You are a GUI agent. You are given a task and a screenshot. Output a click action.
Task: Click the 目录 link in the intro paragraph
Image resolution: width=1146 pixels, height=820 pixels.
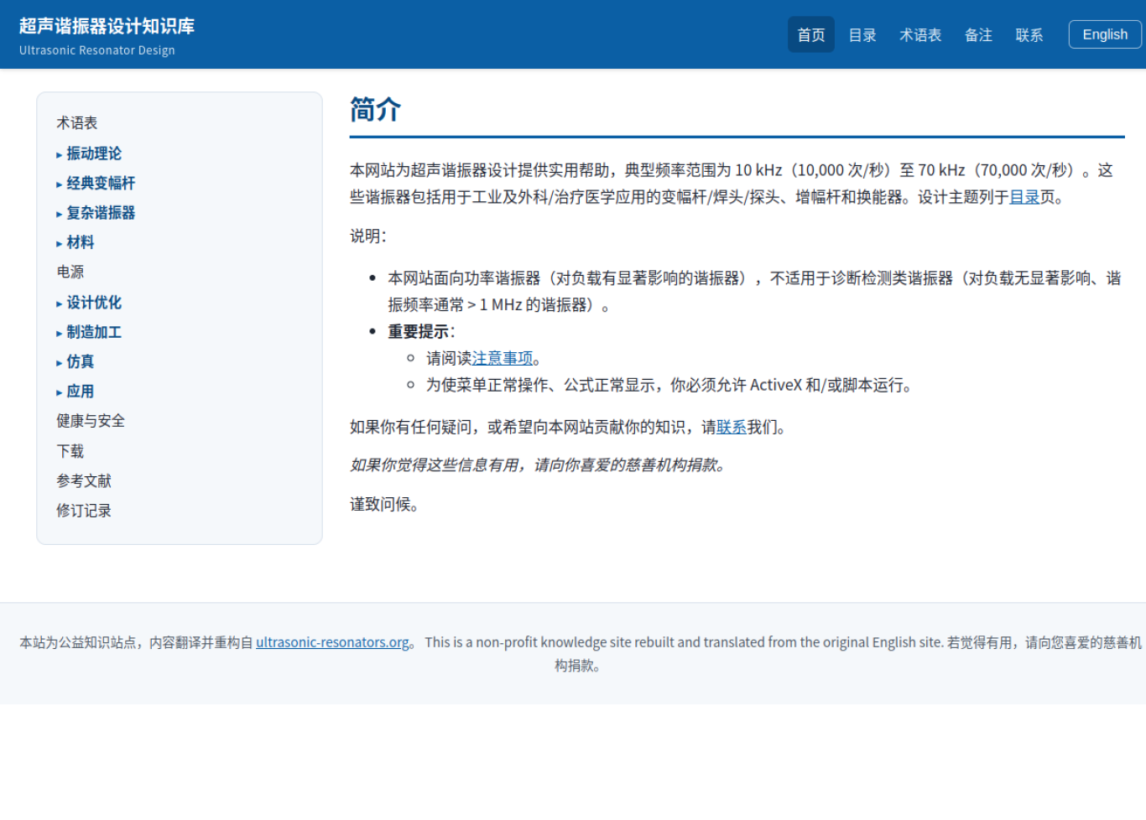[x=1024, y=197]
